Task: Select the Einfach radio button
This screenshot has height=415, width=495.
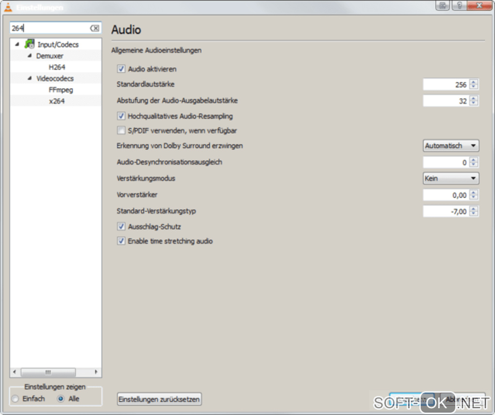Action: (x=15, y=399)
